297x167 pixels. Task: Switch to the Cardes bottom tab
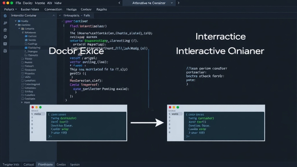click(61, 165)
